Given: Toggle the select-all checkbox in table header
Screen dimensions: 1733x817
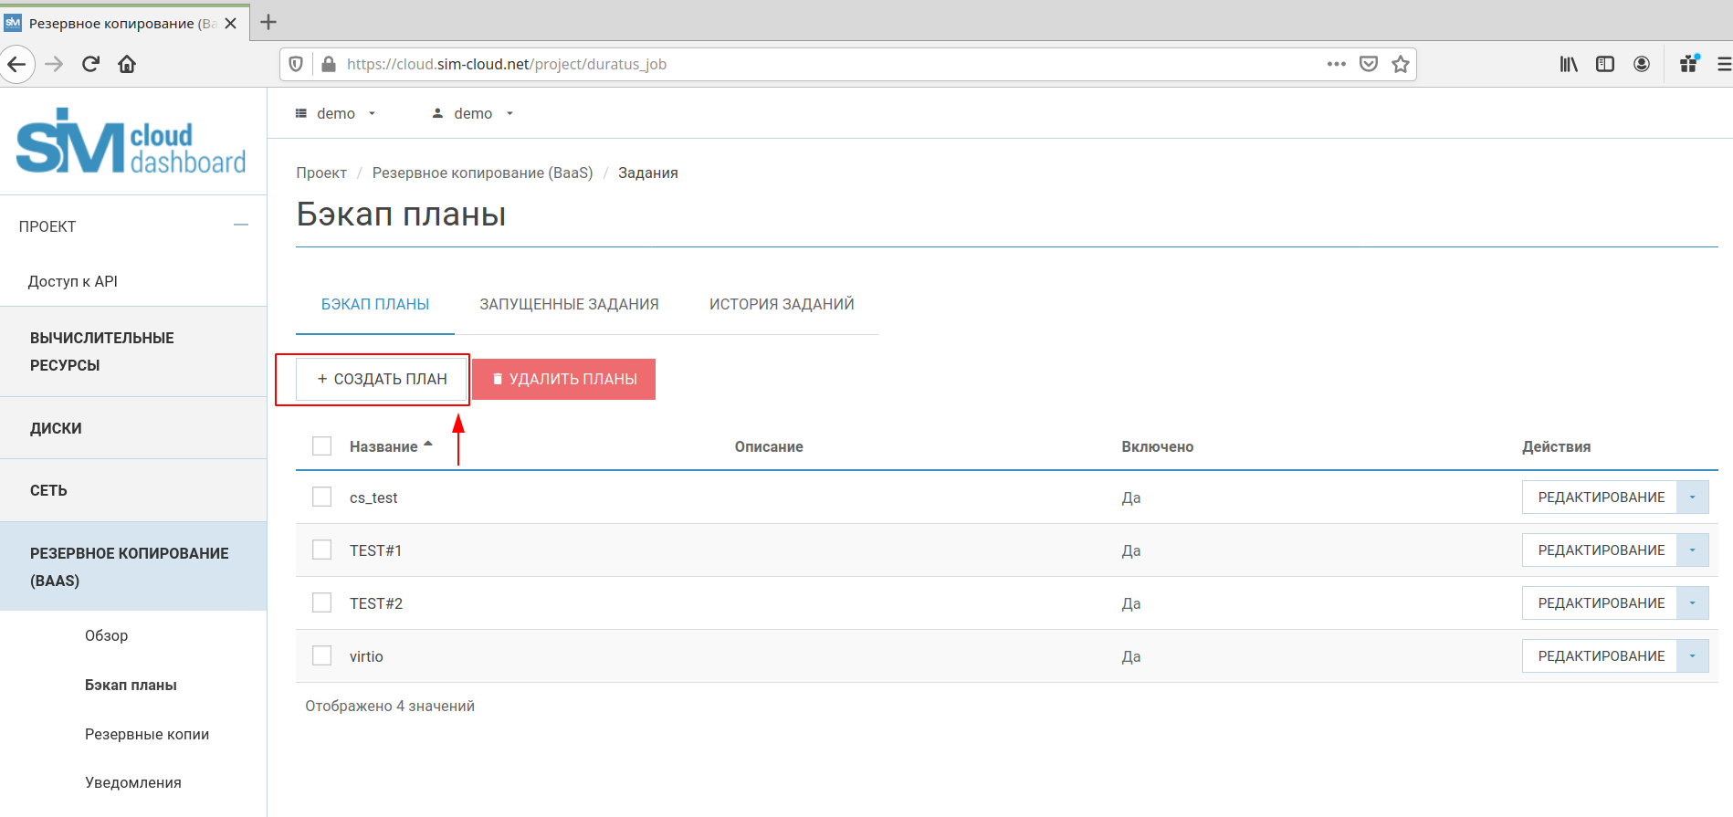Looking at the screenshot, I should pos(321,445).
